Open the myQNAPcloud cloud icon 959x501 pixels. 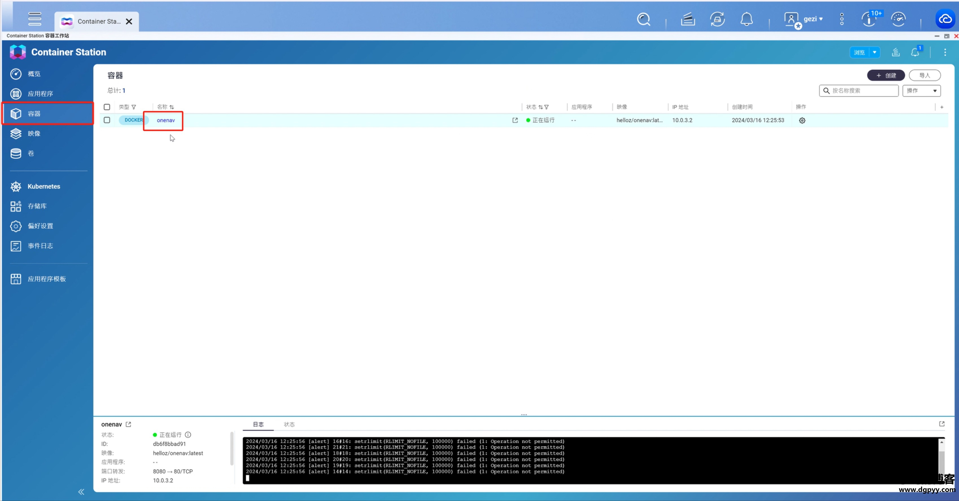[945, 19]
